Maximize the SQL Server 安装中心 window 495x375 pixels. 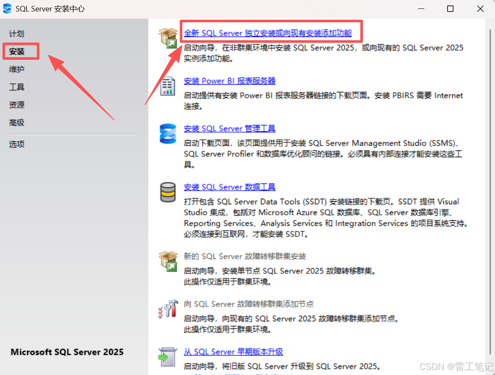pos(450,9)
